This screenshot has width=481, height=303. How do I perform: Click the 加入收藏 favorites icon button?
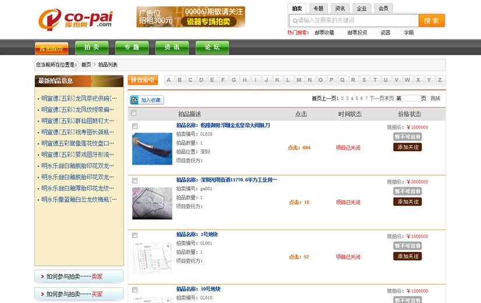click(x=147, y=100)
